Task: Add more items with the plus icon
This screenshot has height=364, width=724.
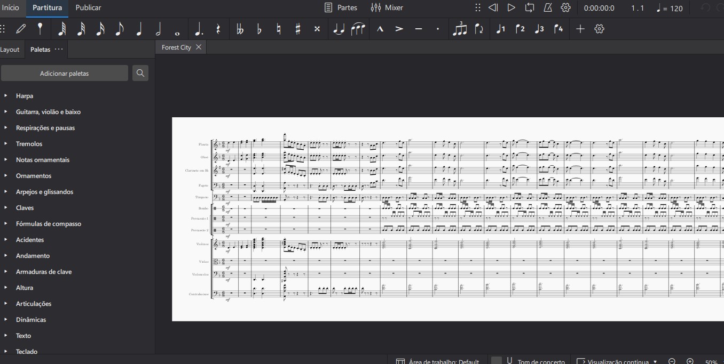Action: (x=580, y=29)
